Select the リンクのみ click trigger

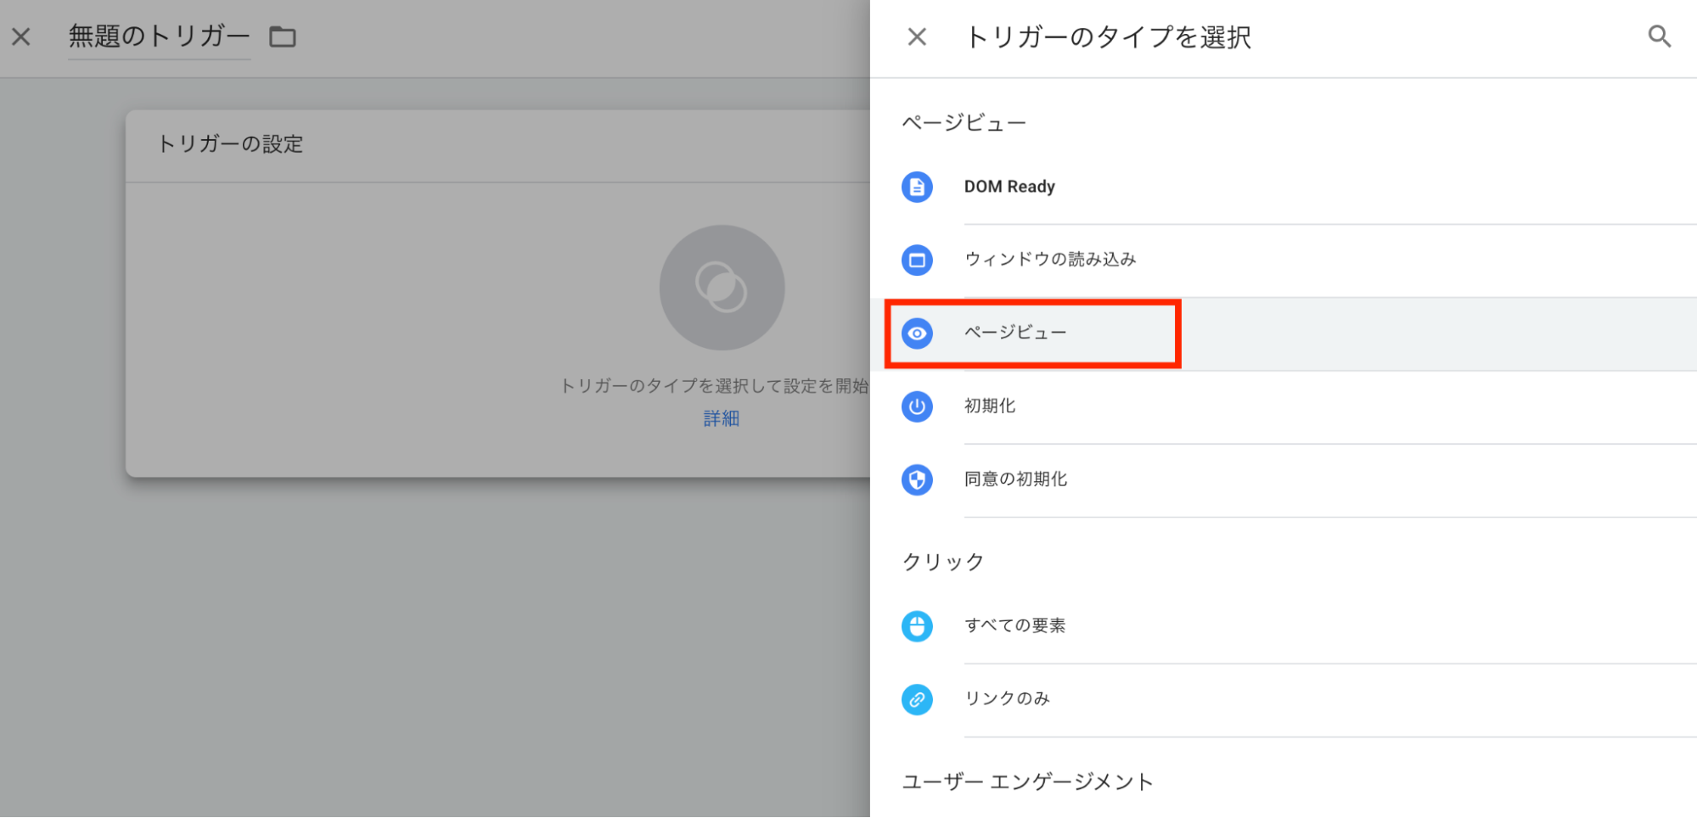pyautogui.click(x=1284, y=699)
